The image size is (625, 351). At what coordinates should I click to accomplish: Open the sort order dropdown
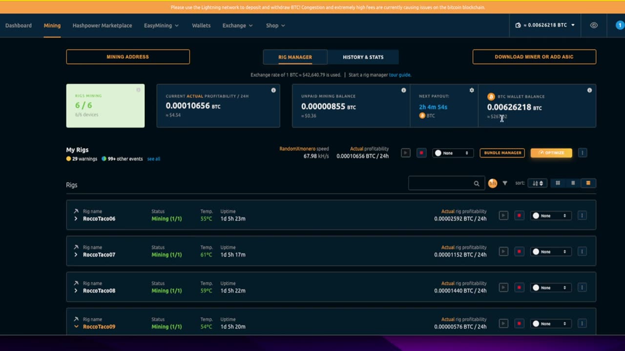point(538,183)
